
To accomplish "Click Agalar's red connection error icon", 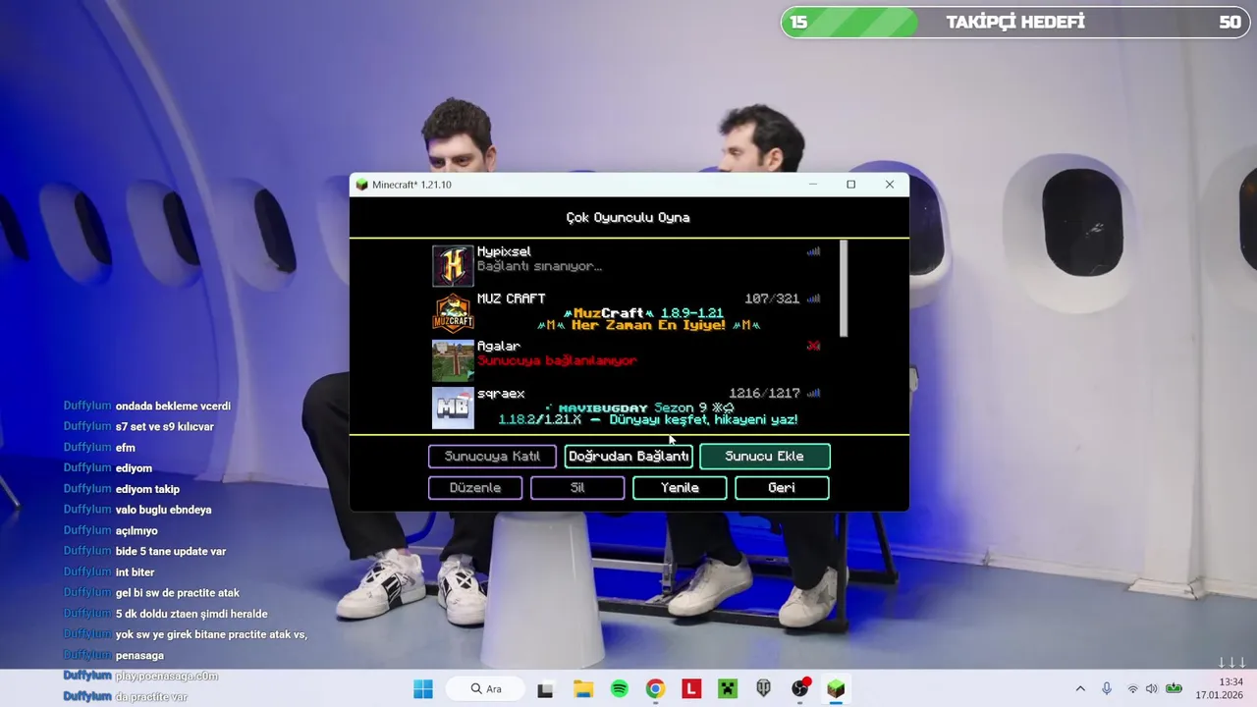I will pos(813,346).
